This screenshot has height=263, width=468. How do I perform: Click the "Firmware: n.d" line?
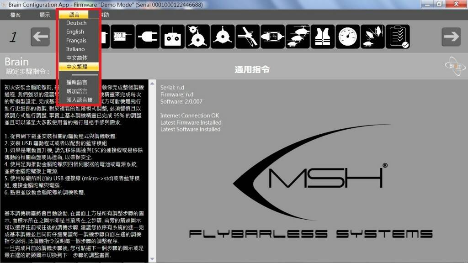177,95
